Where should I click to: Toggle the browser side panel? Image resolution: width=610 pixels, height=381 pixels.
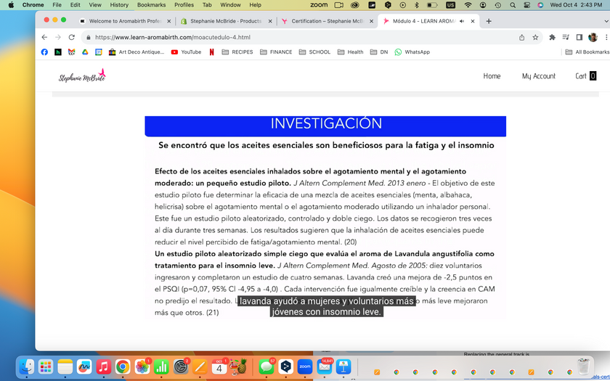coord(579,37)
